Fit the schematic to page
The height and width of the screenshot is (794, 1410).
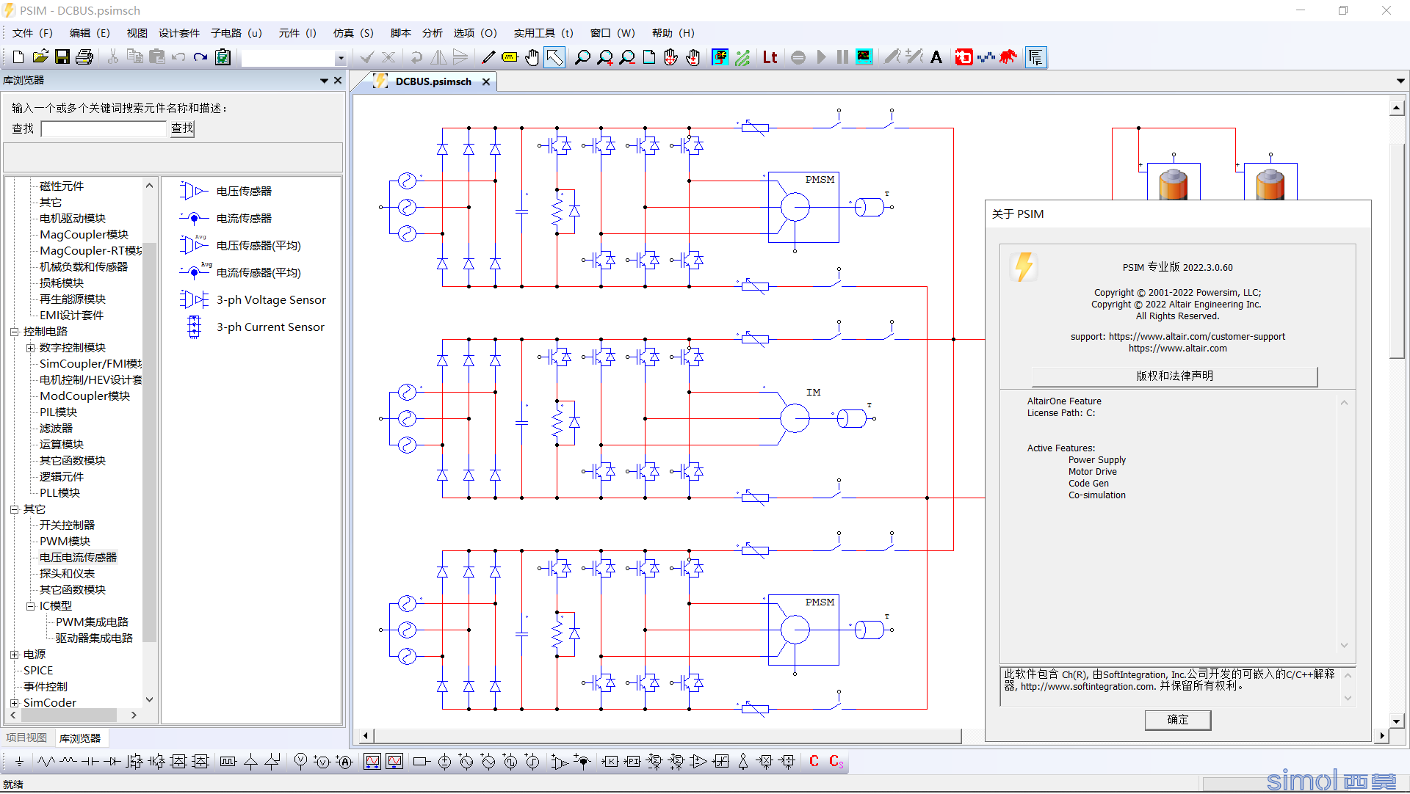(x=649, y=57)
